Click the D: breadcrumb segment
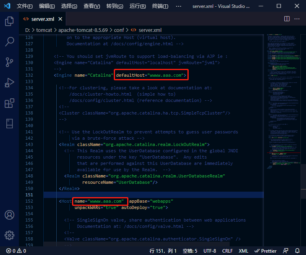 point(28,30)
